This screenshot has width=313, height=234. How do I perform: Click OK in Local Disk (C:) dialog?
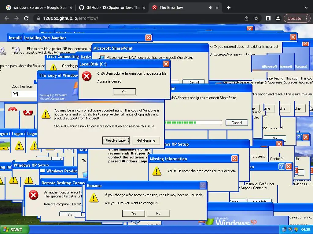point(124,92)
